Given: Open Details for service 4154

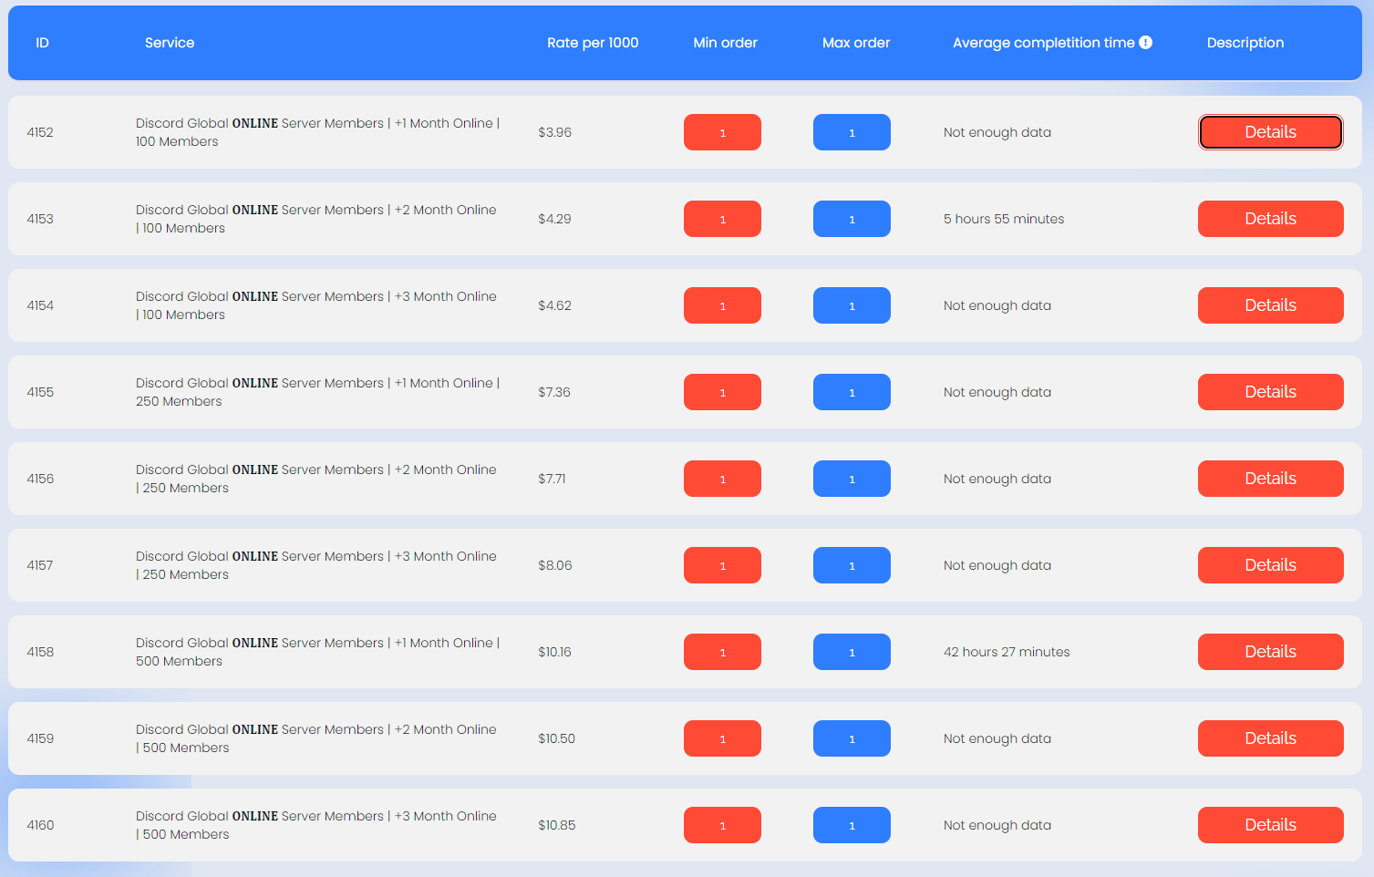Looking at the screenshot, I should click(1270, 305).
